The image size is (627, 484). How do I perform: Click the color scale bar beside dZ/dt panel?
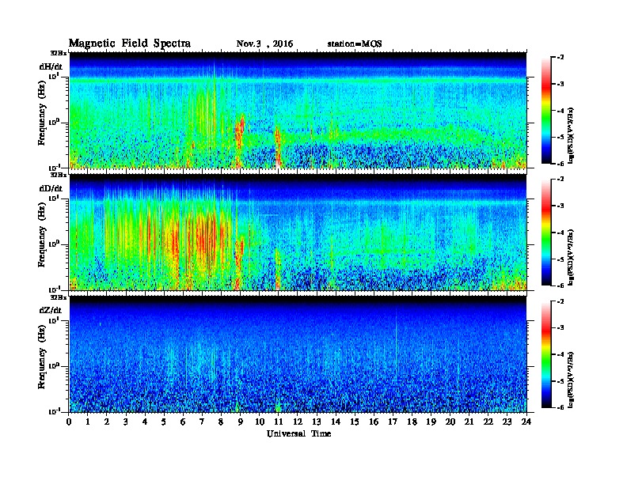pos(546,354)
